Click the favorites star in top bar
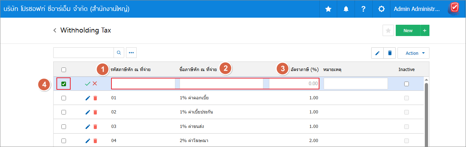Viewport: 466px width, 147px height. (x=328, y=9)
